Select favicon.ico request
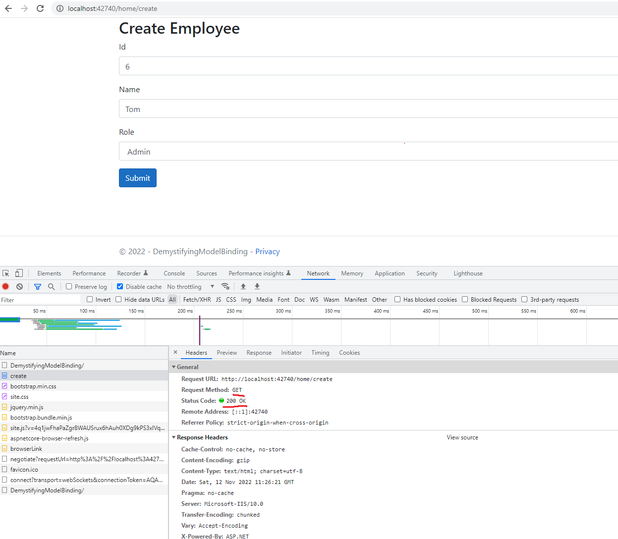 84,469
